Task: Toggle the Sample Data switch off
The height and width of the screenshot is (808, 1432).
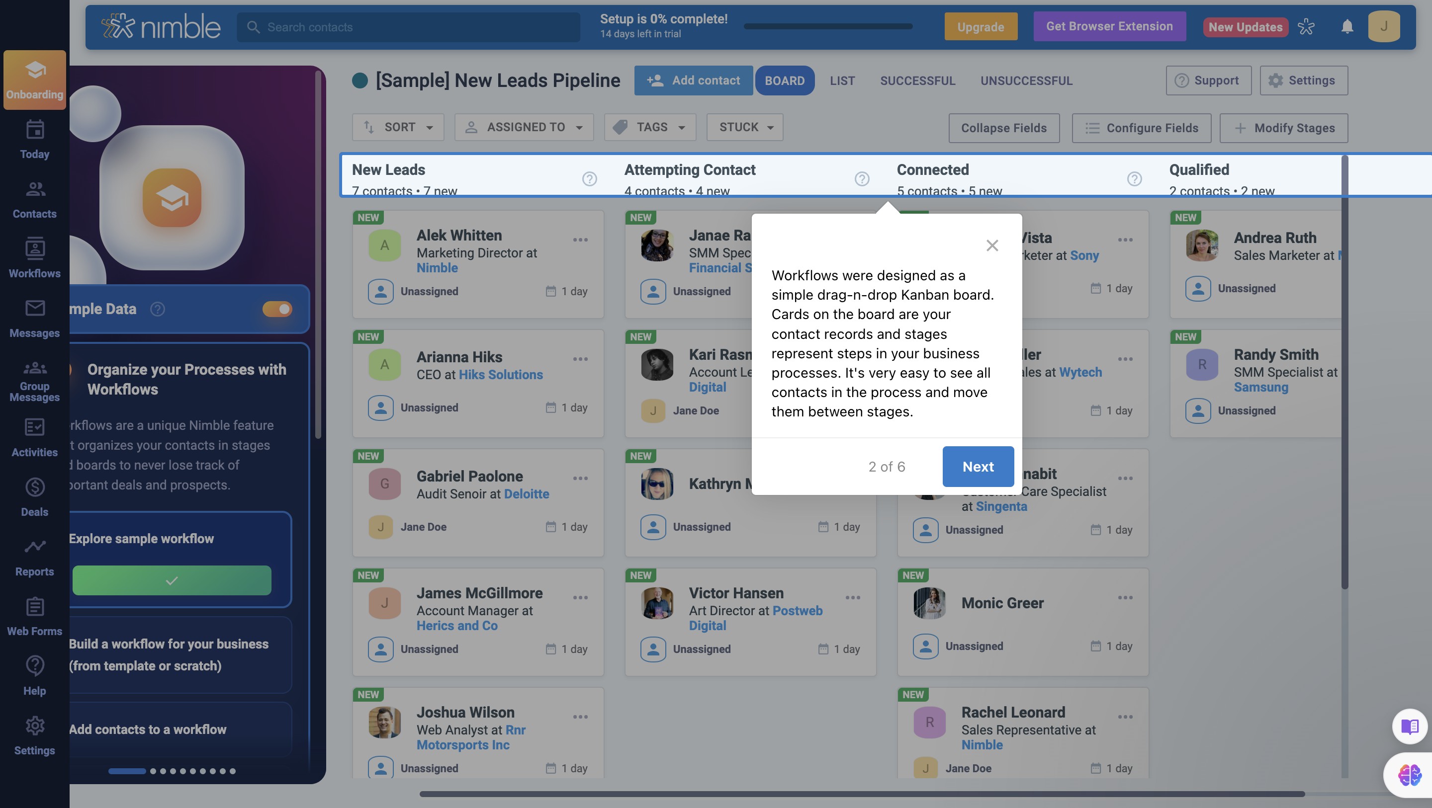Action: 277,309
